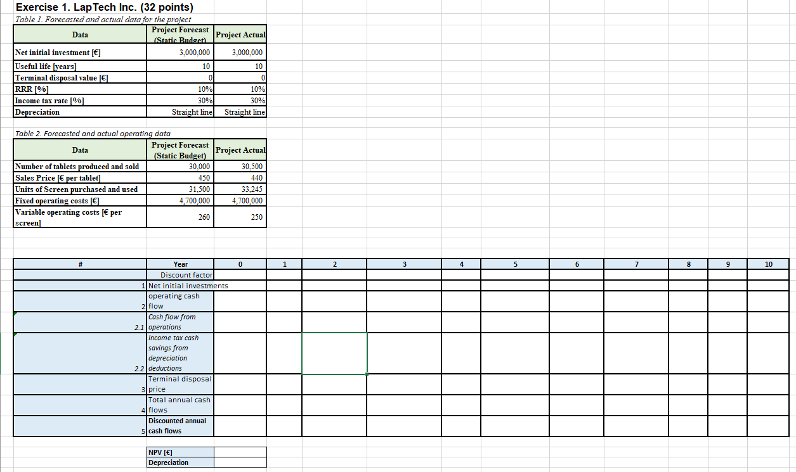This screenshot has width=796, height=472.
Task: Click the Year 0 column header
Action: pos(240,264)
